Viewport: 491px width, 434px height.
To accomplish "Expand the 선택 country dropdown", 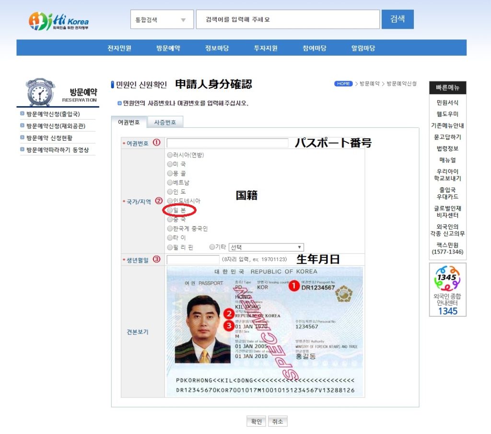I will [x=266, y=247].
